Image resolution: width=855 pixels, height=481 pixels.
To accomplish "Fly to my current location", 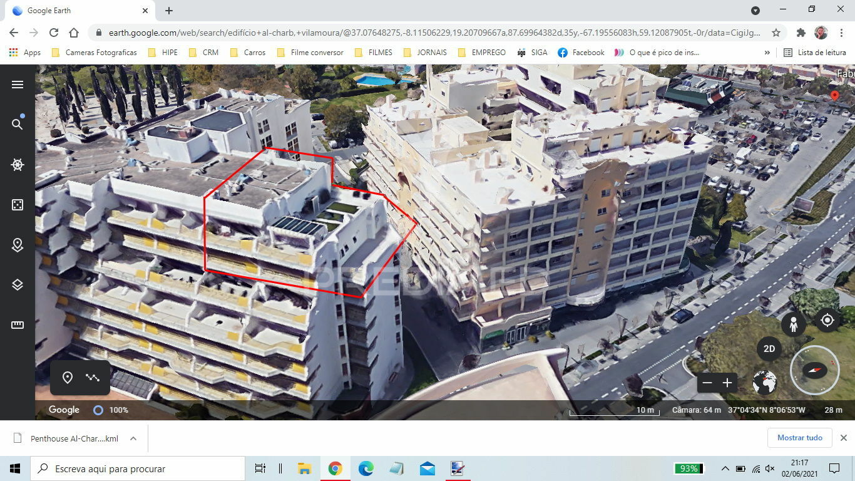I will [x=827, y=320].
